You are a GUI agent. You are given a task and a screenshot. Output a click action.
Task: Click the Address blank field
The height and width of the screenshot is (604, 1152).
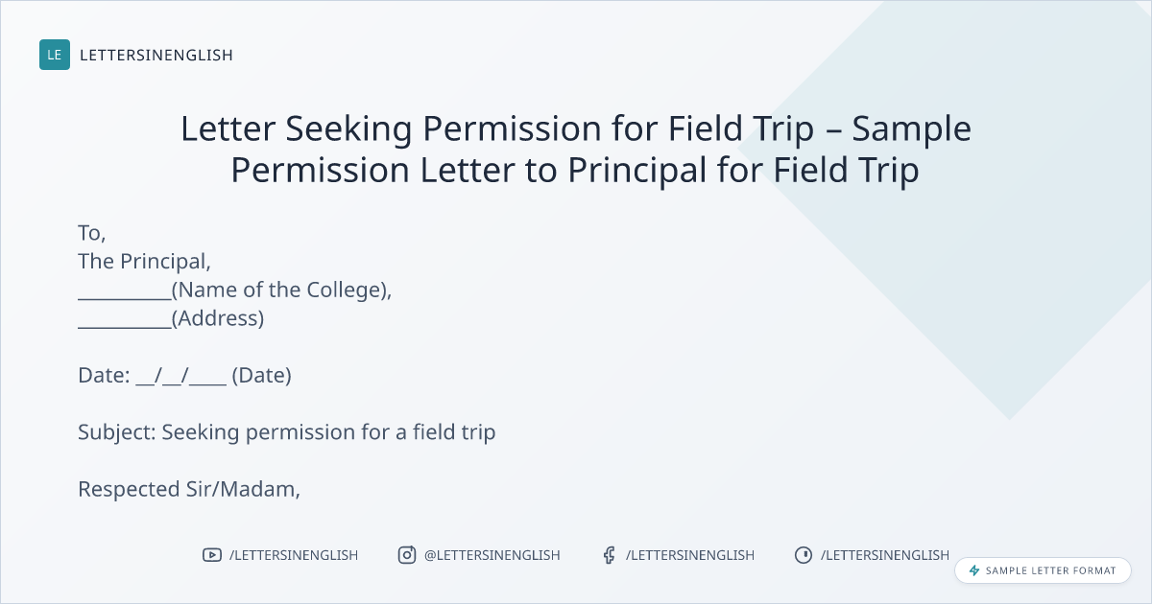click(x=125, y=319)
